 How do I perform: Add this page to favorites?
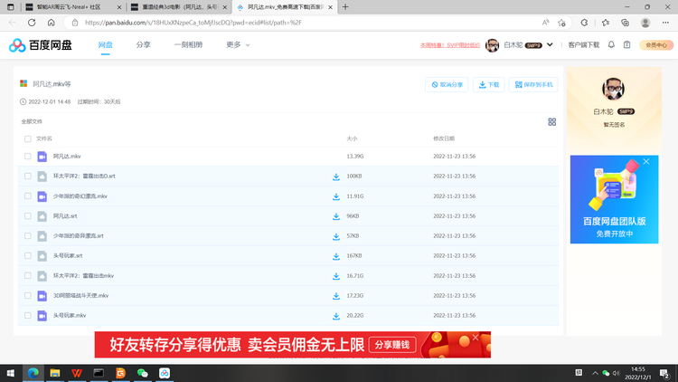pos(561,23)
